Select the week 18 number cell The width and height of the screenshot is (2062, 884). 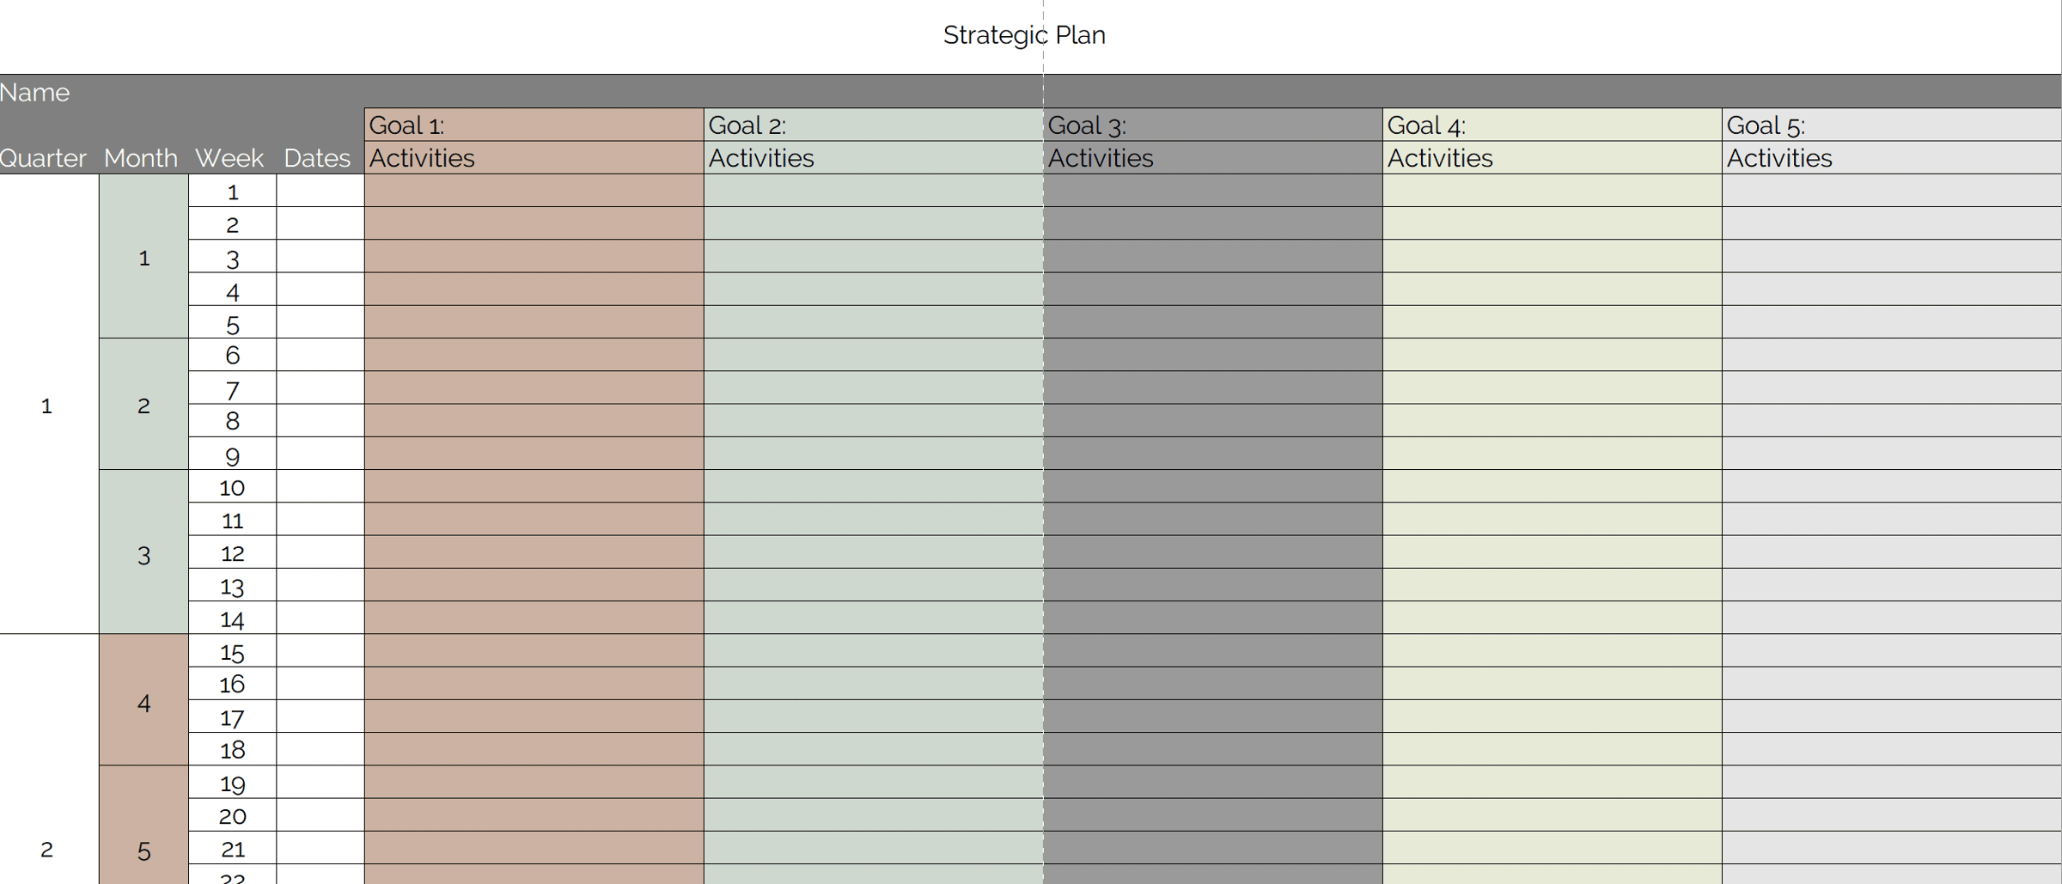coord(232,750)
